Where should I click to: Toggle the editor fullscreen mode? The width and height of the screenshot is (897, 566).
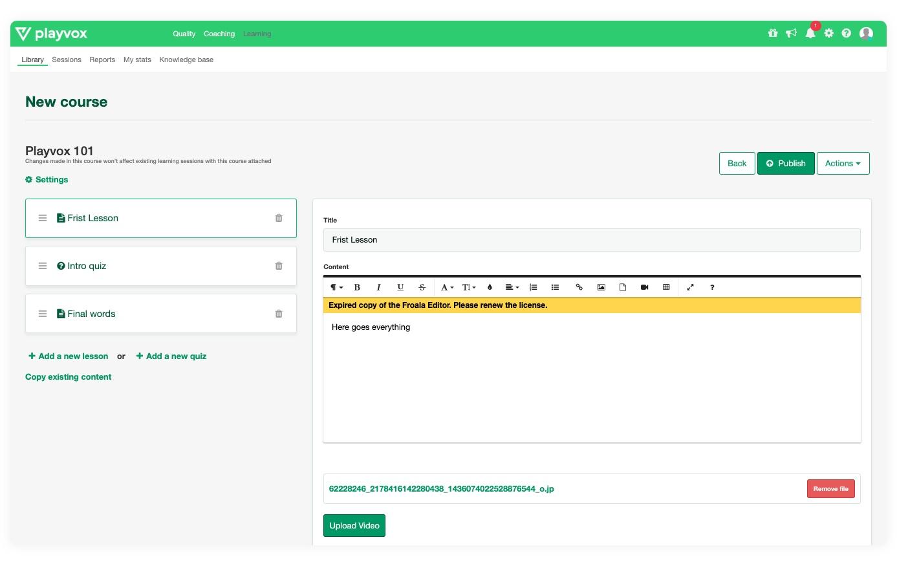[x=690, y=287]
